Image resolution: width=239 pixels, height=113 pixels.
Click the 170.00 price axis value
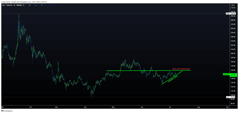point(233,66)
